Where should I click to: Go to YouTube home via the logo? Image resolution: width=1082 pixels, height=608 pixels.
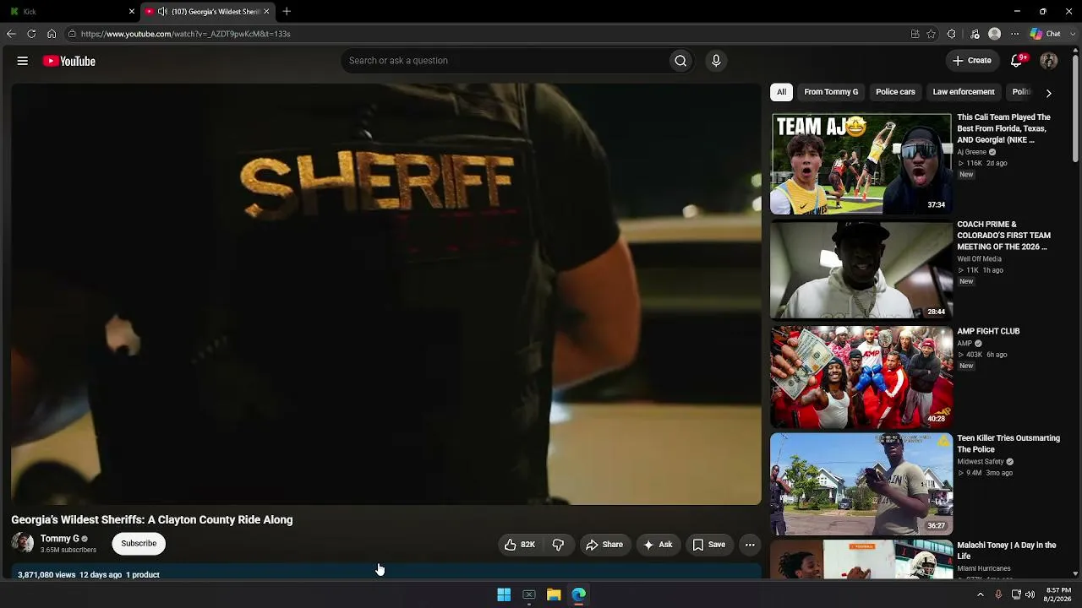pos(69,61)
